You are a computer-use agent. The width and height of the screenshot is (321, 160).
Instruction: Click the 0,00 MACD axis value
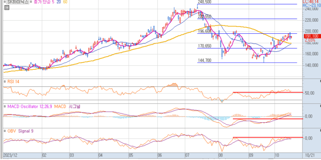tap(309, 116)
